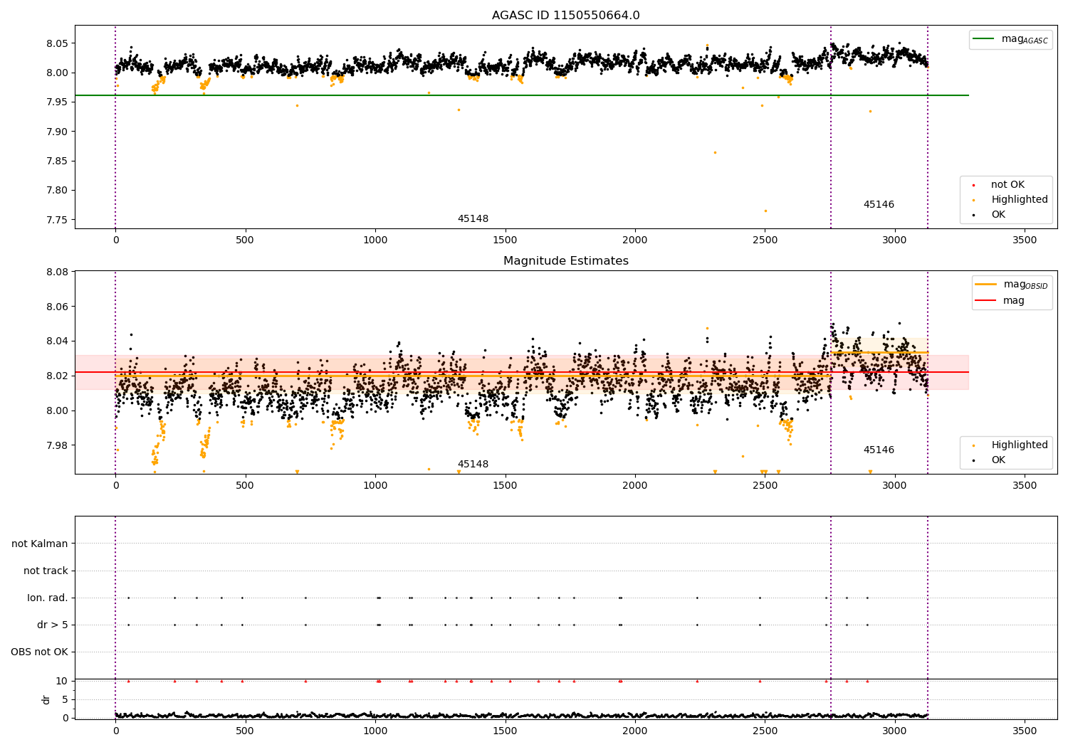Click the red 'mag' legend line in middle plot
Viewport: 1068px width, 747px height.
click(x=986, y=301)
